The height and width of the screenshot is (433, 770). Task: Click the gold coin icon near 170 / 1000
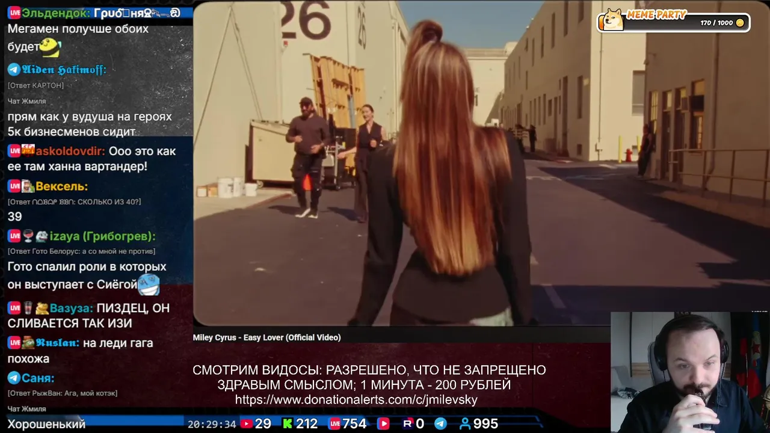point(740,23)
